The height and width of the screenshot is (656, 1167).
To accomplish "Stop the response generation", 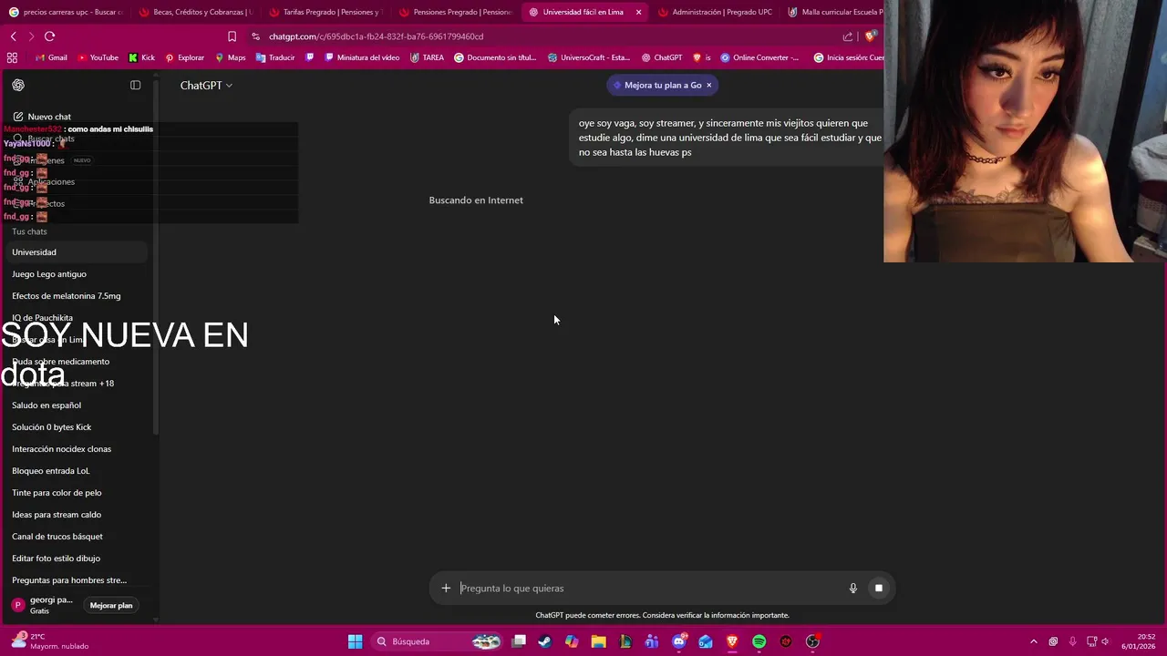I will [879, 588].
